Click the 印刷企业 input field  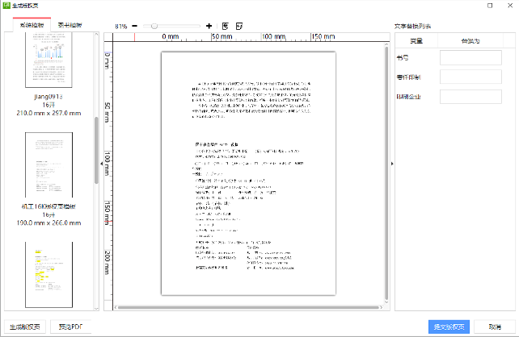459,98
